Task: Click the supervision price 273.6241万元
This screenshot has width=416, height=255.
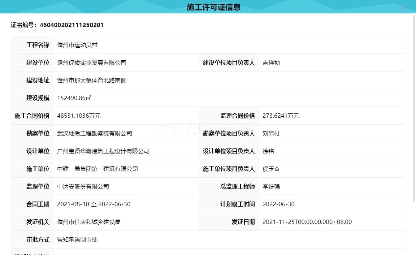Action: click(x=281, y=116)
